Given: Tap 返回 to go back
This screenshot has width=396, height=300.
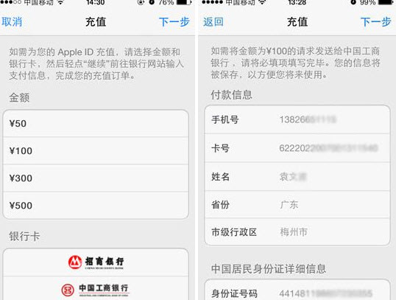Looking at the screenshot, I should coord(213,22).
